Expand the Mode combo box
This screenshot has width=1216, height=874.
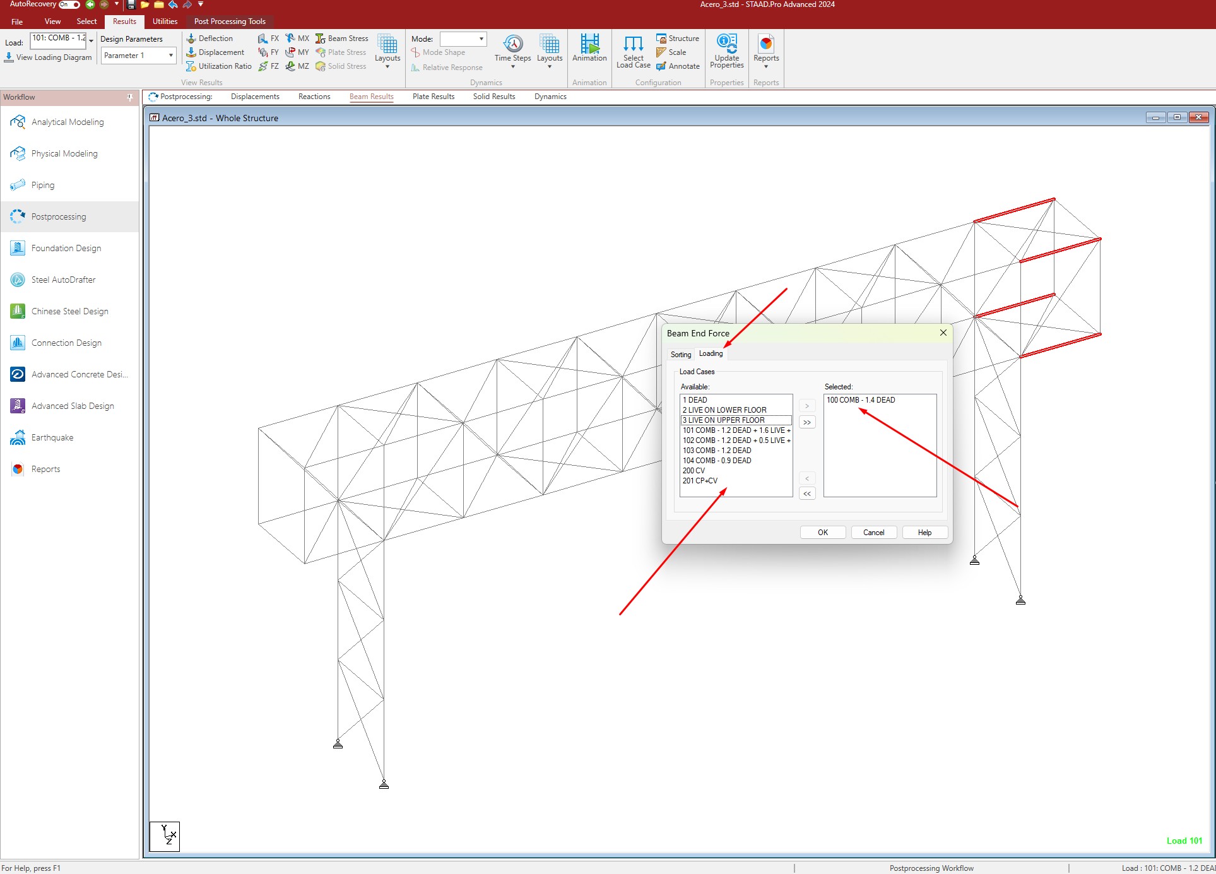tap(481, 38)
